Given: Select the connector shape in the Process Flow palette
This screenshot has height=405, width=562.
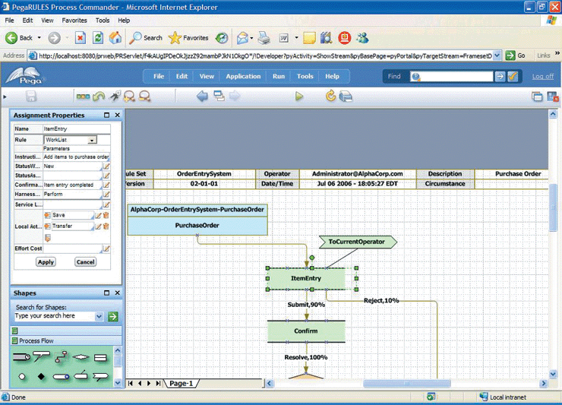Looking at the screenshot, I should click(62, 357).
